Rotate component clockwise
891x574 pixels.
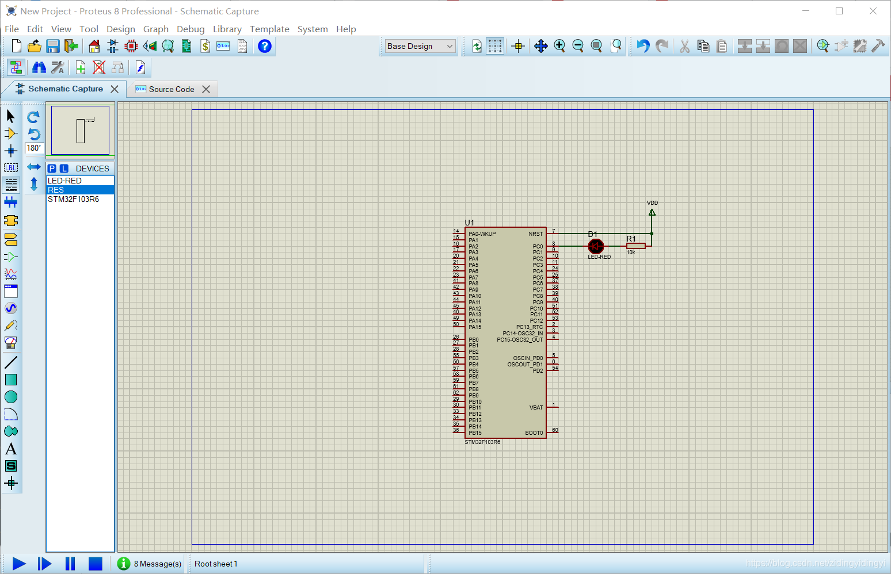point(33,117)
